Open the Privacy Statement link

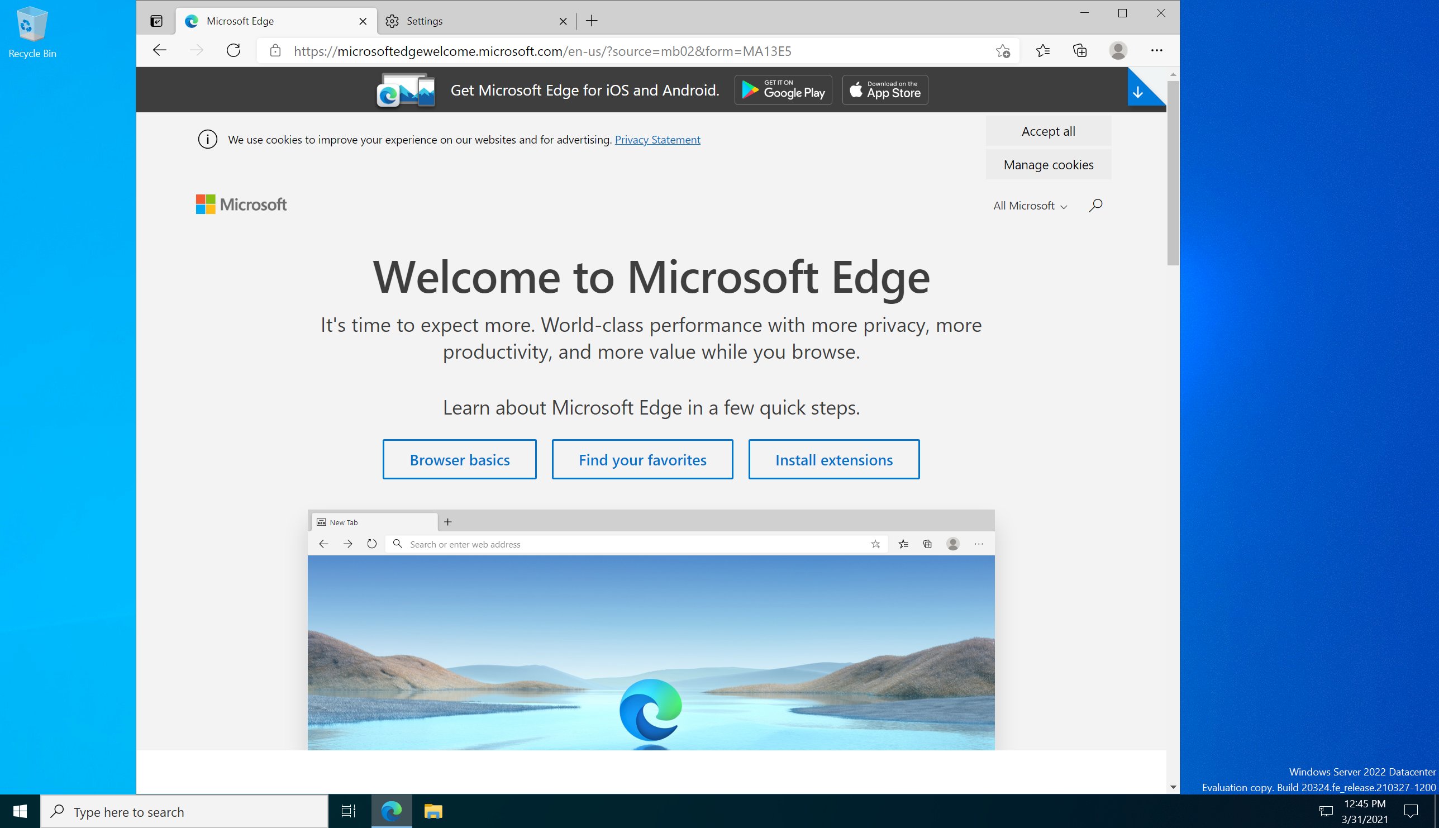(657, 140)
